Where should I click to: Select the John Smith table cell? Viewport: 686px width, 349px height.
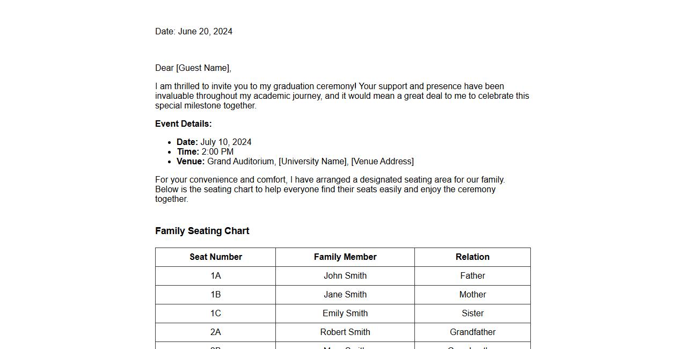(x=345, y=276)
